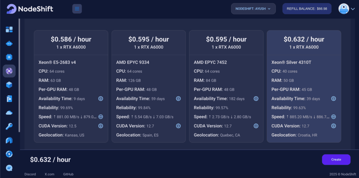
Task: Click Availability Time info icon for Xeon Silver 4310T
Action: [x=334, y=98]
